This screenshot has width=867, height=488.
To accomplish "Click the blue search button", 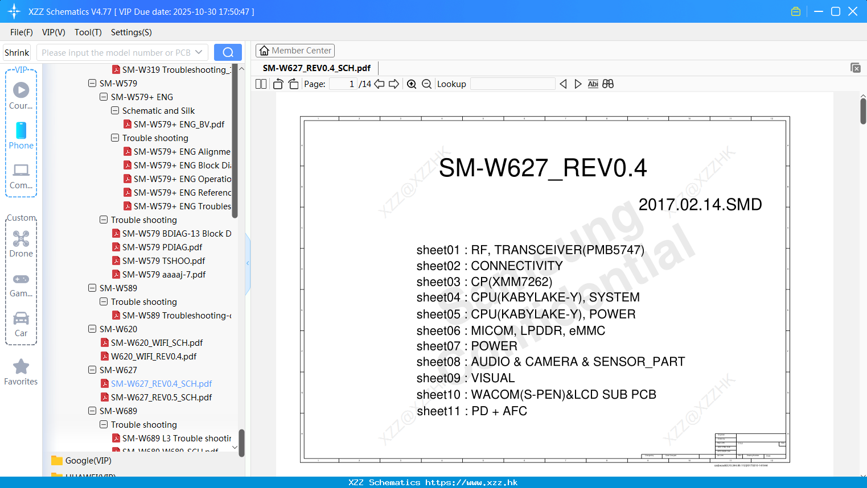I will tap(228, 52).
